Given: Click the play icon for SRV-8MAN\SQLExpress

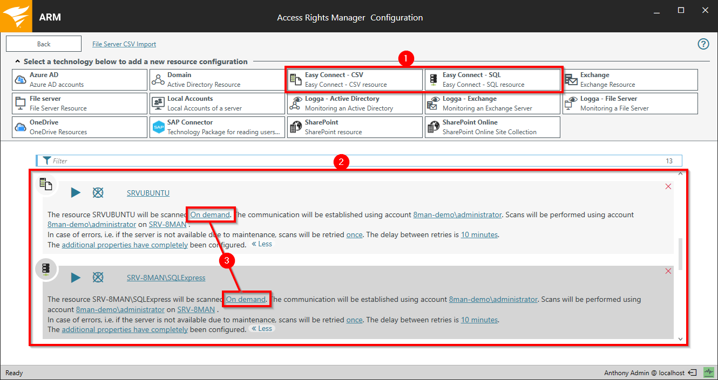Looking at the screenshot, I should point(76,278).
